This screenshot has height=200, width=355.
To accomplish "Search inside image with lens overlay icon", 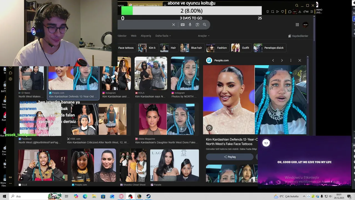I will (x=209, y=128).
